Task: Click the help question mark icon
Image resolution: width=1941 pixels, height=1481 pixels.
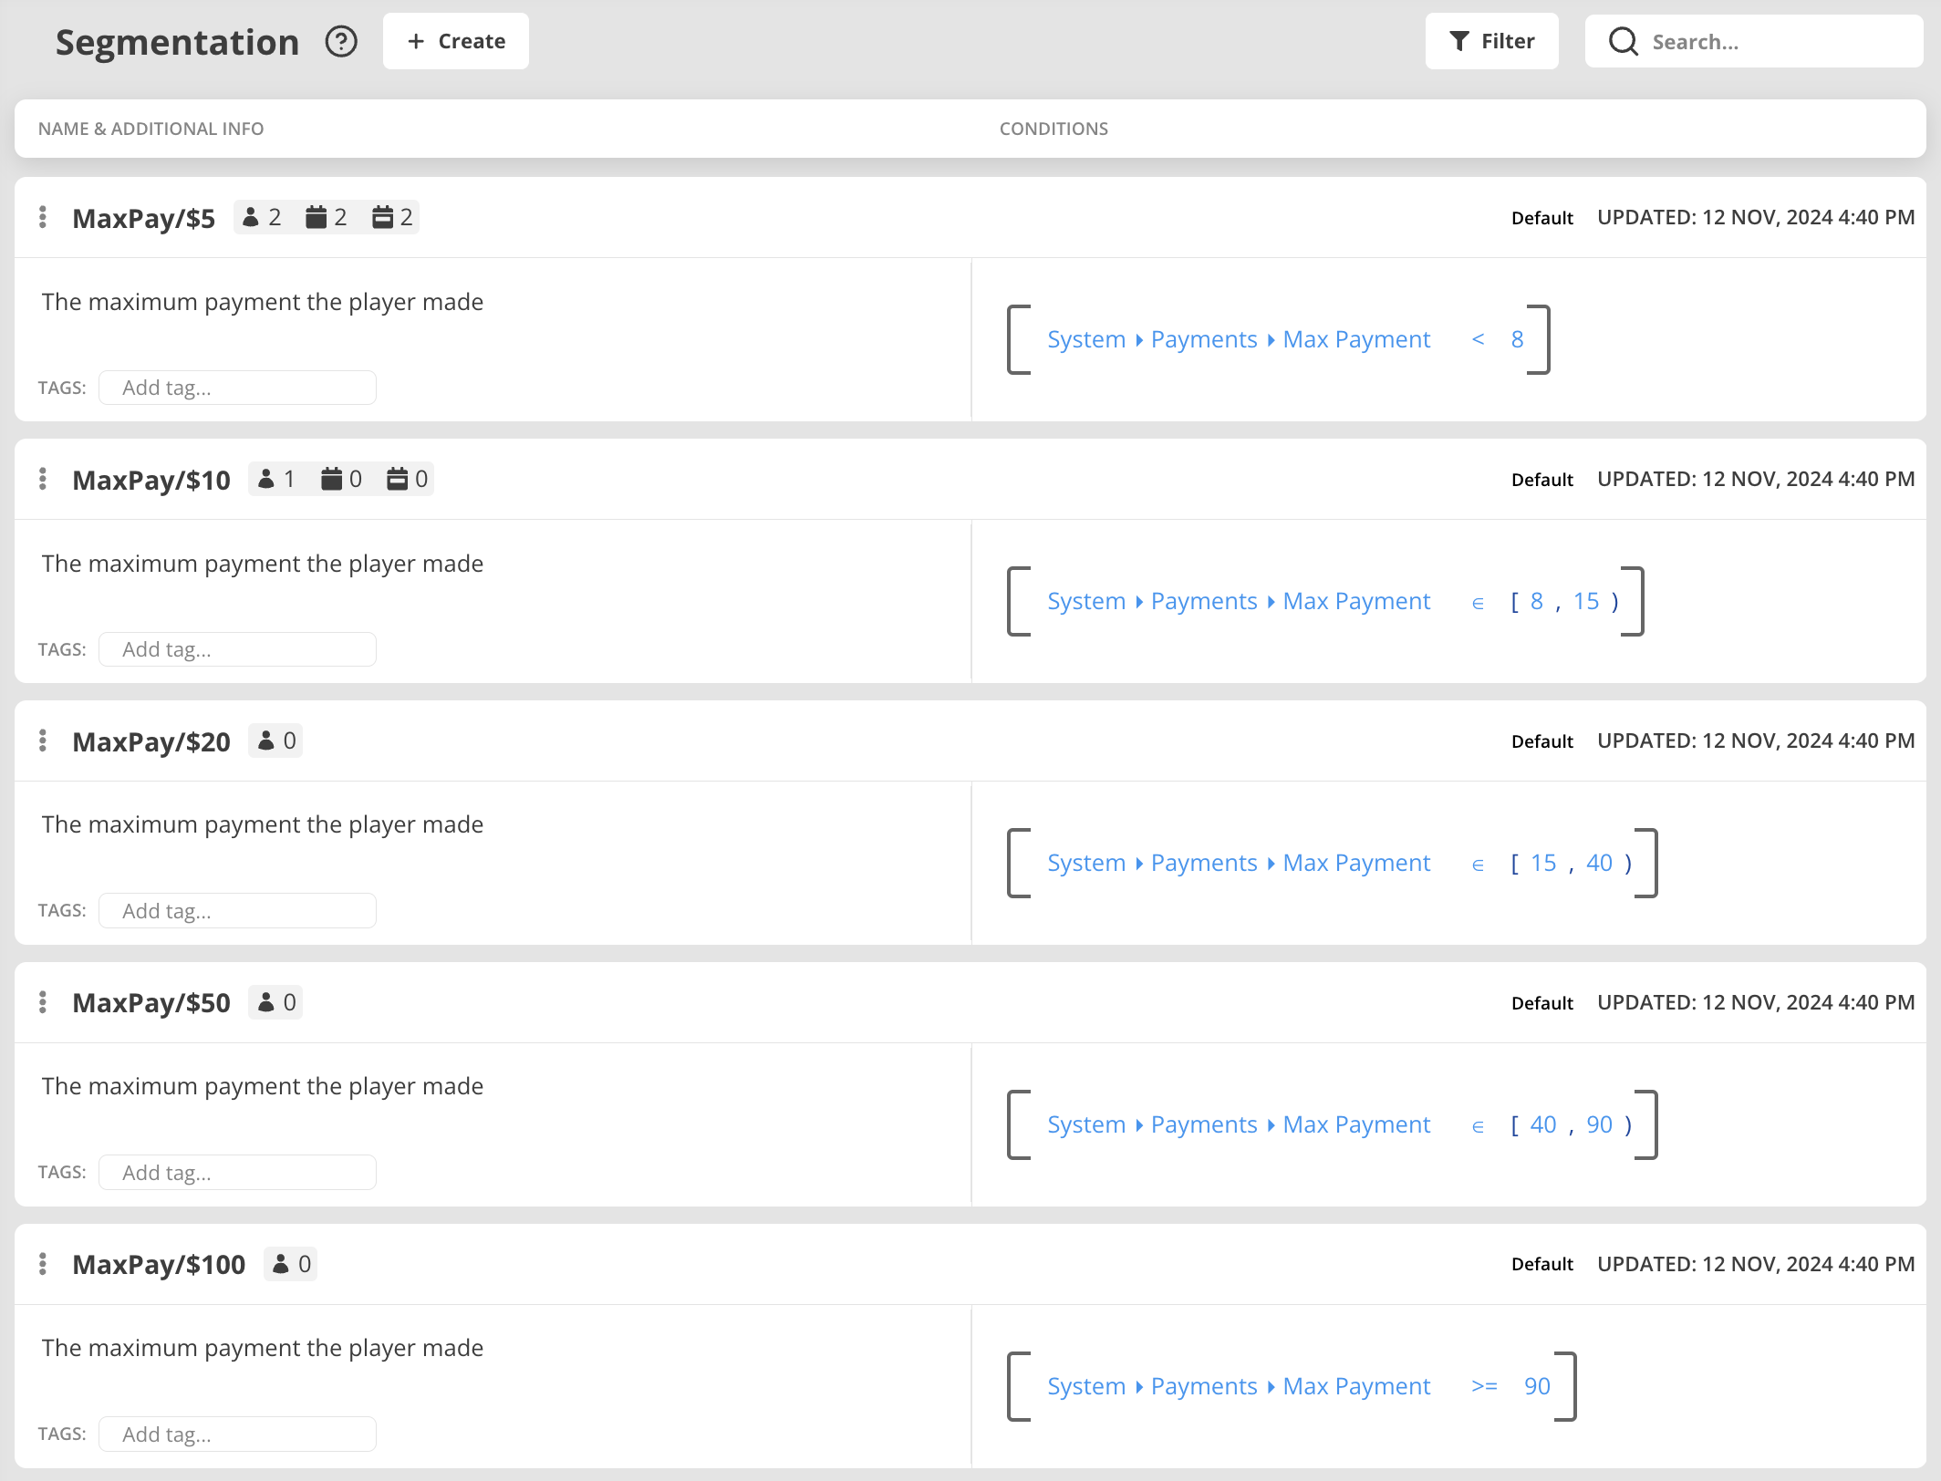Action: pos(341,42)
